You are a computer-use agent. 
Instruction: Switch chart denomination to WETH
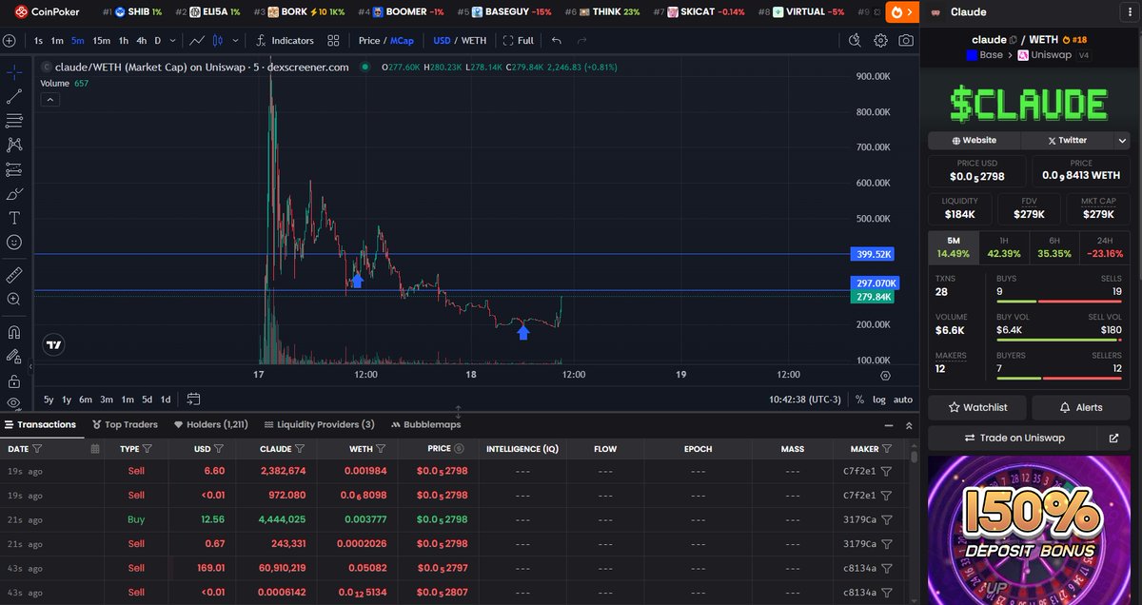pyautogui.click(x=474, y=41)
